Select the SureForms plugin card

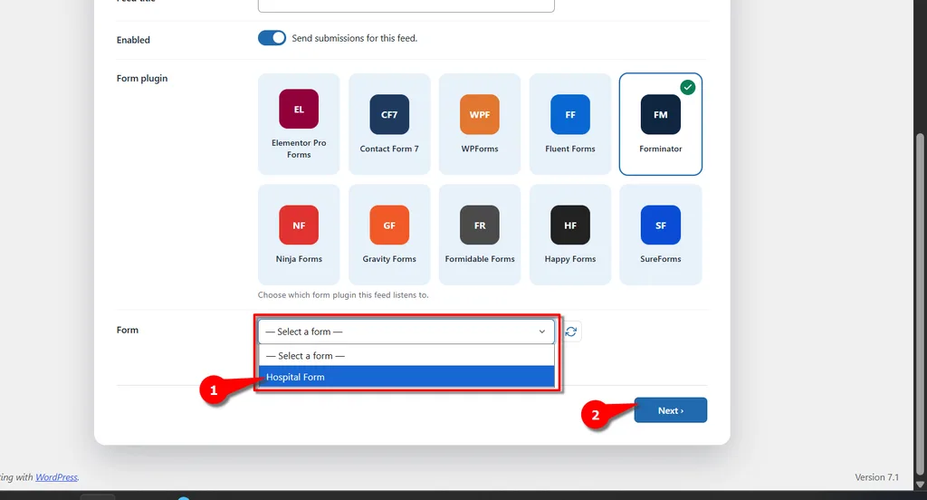[660, 235]
